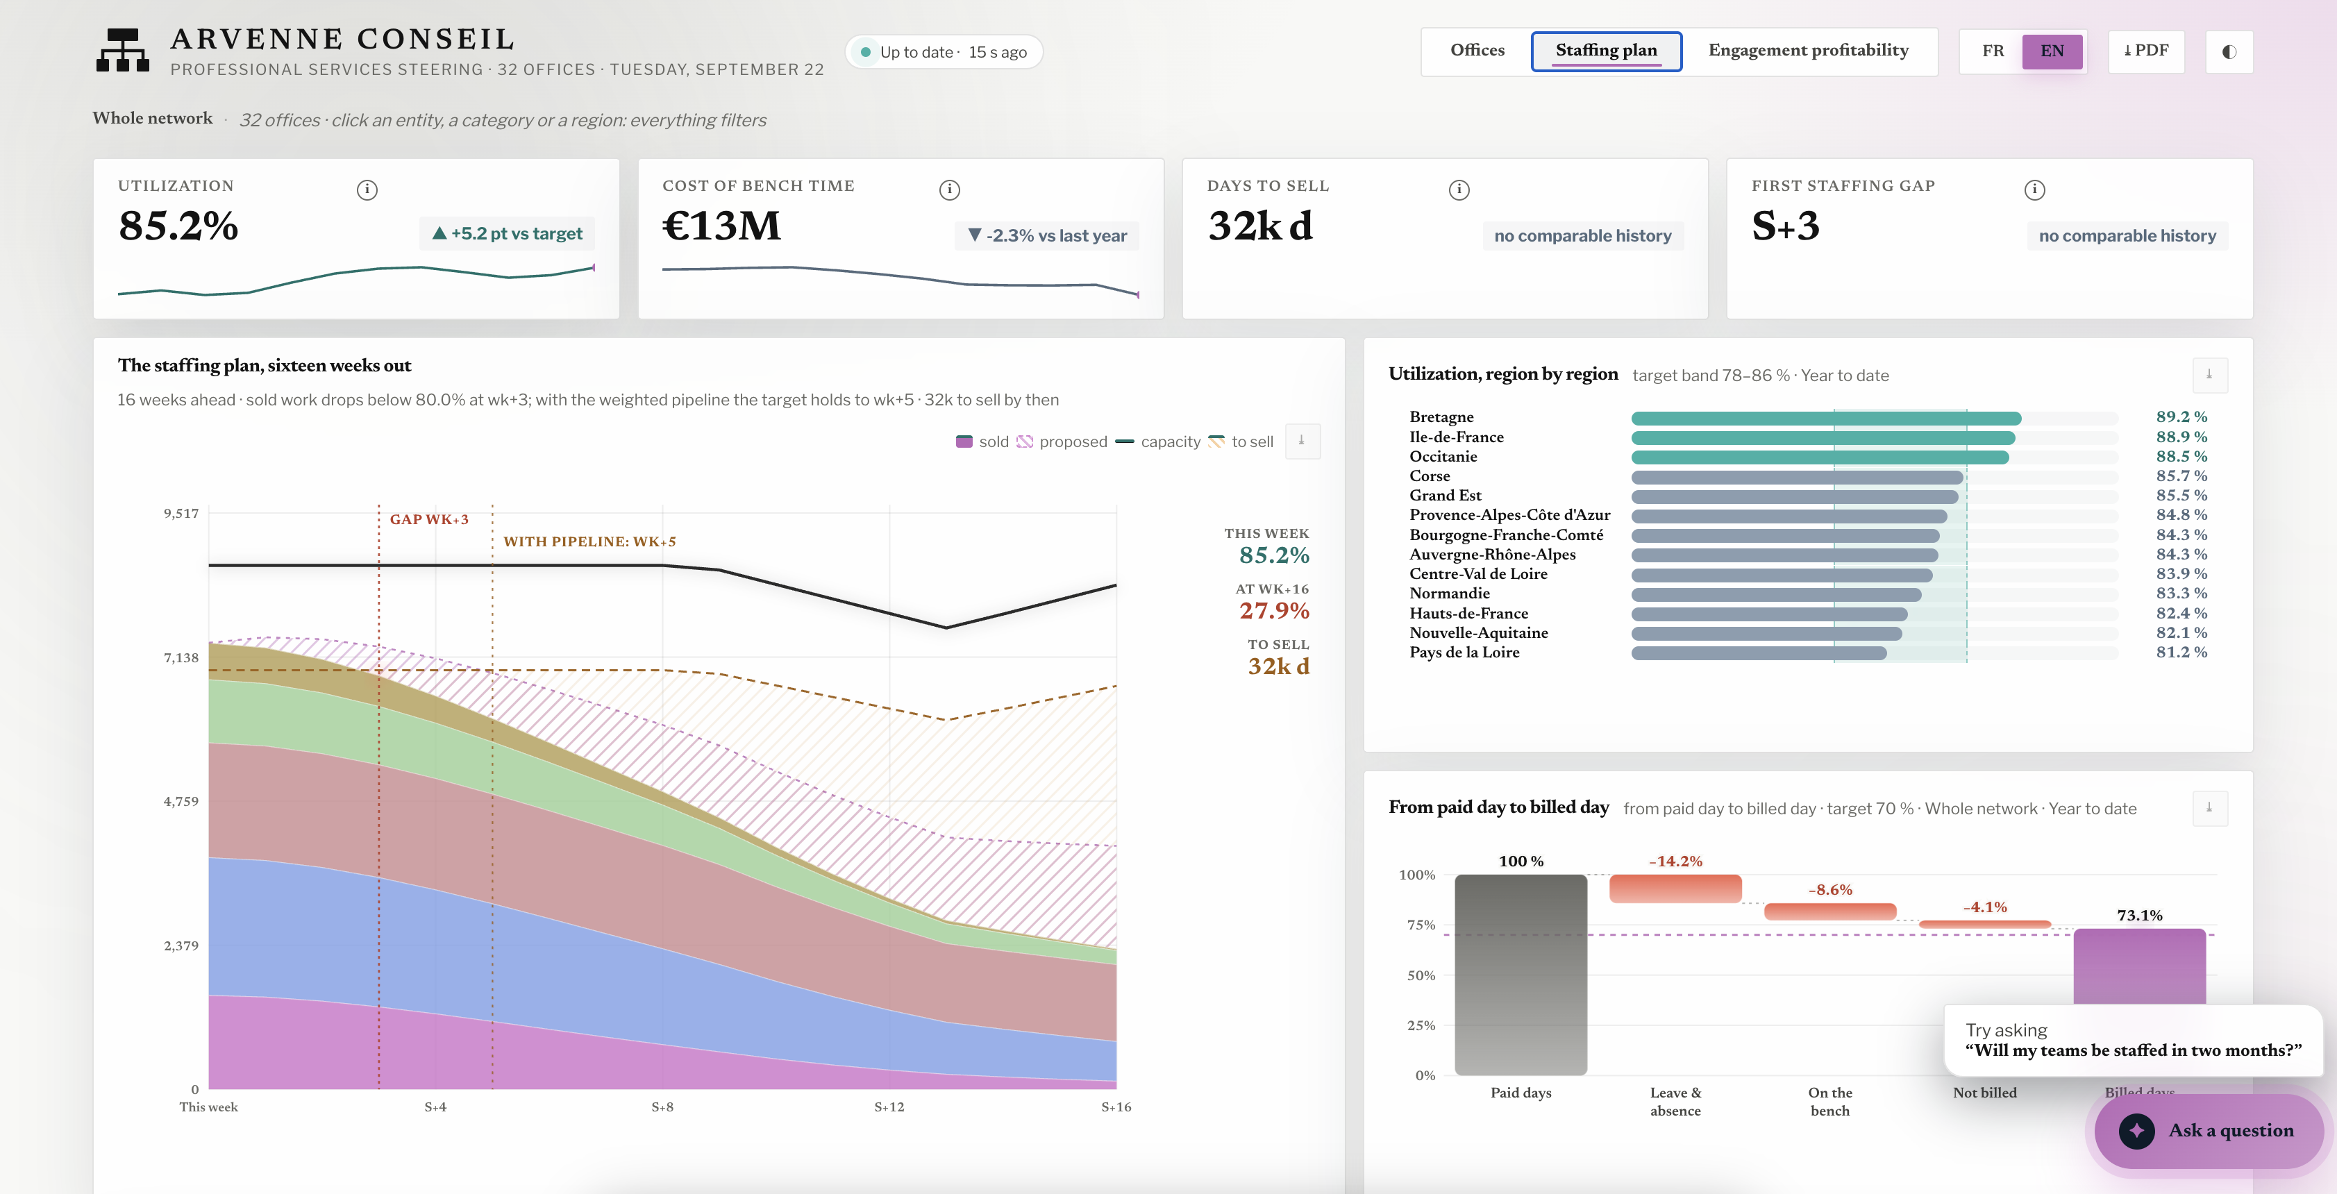Viewport: 2337px width, 1194px height.
Task: Click the Arvenne Conseil org-chart logo
Action: coord(122,50)
